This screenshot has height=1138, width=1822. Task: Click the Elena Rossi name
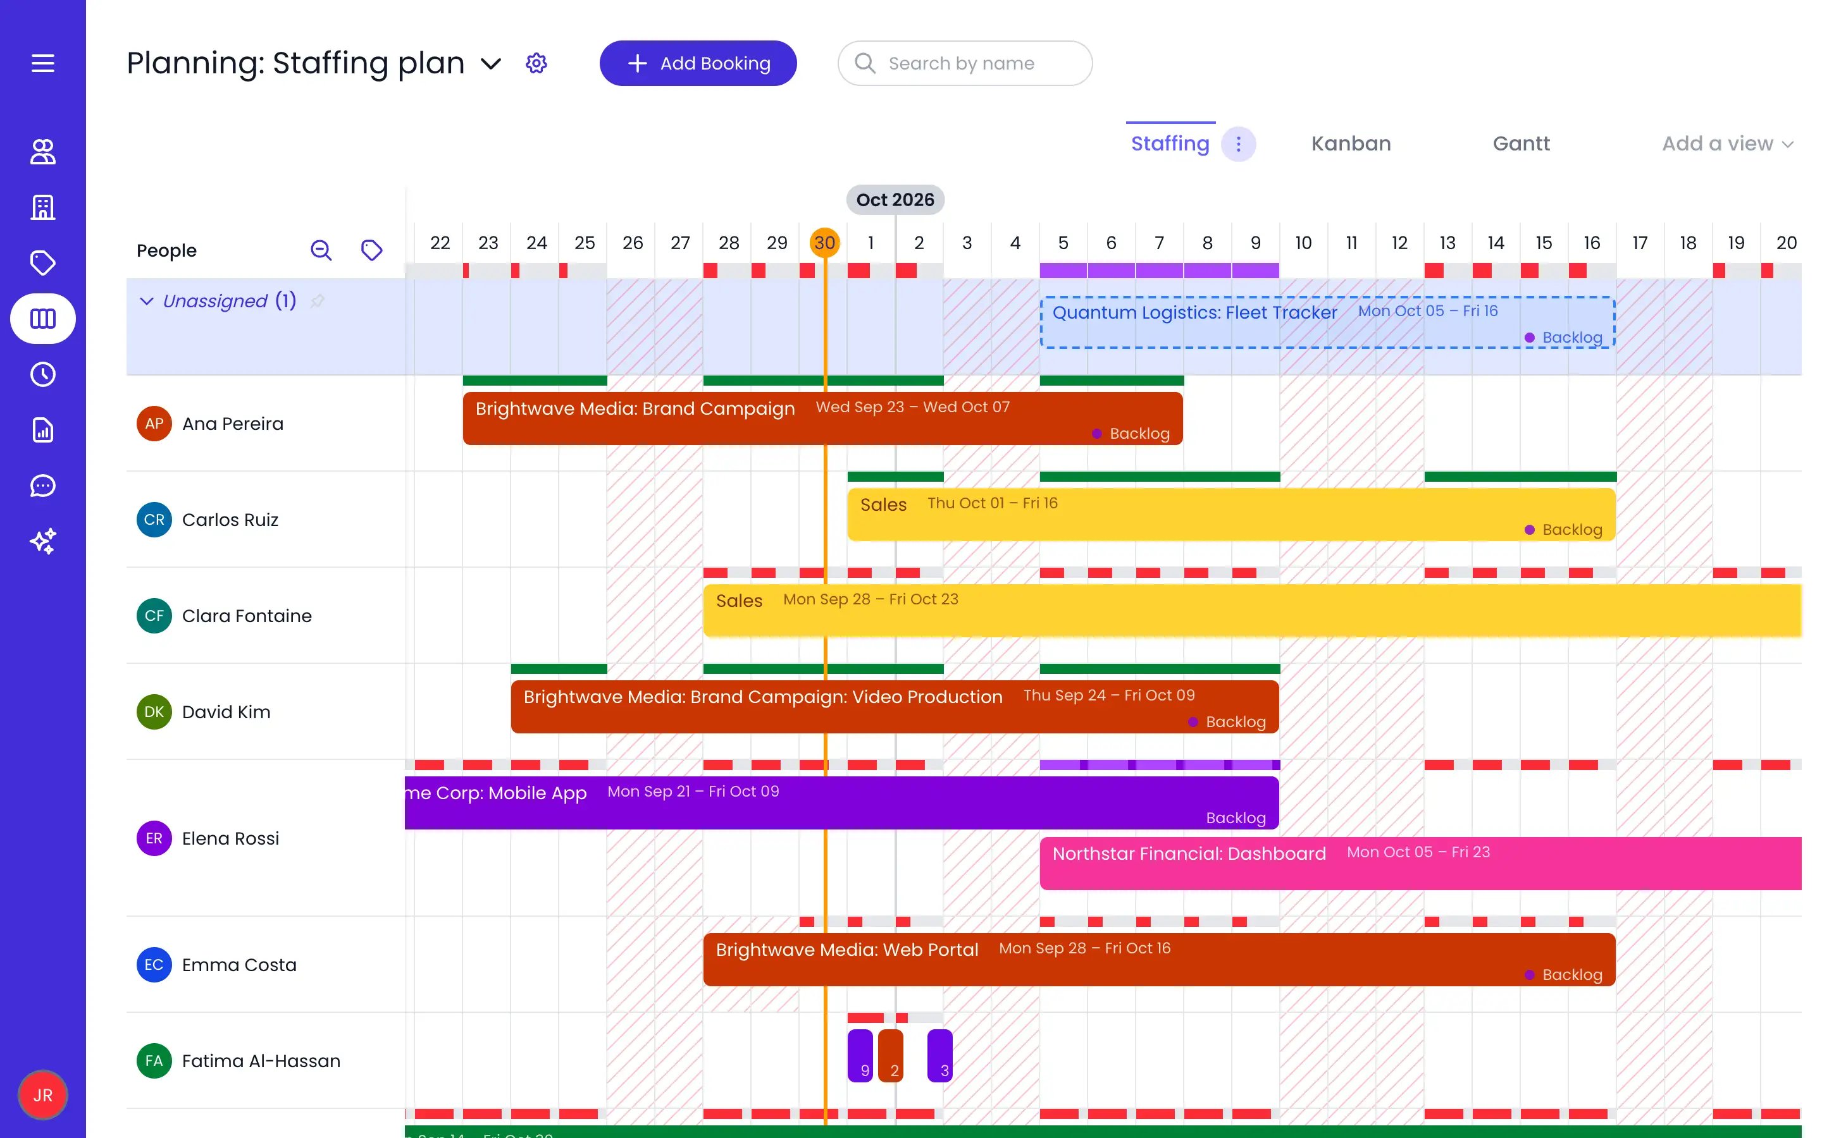(230, 838)
